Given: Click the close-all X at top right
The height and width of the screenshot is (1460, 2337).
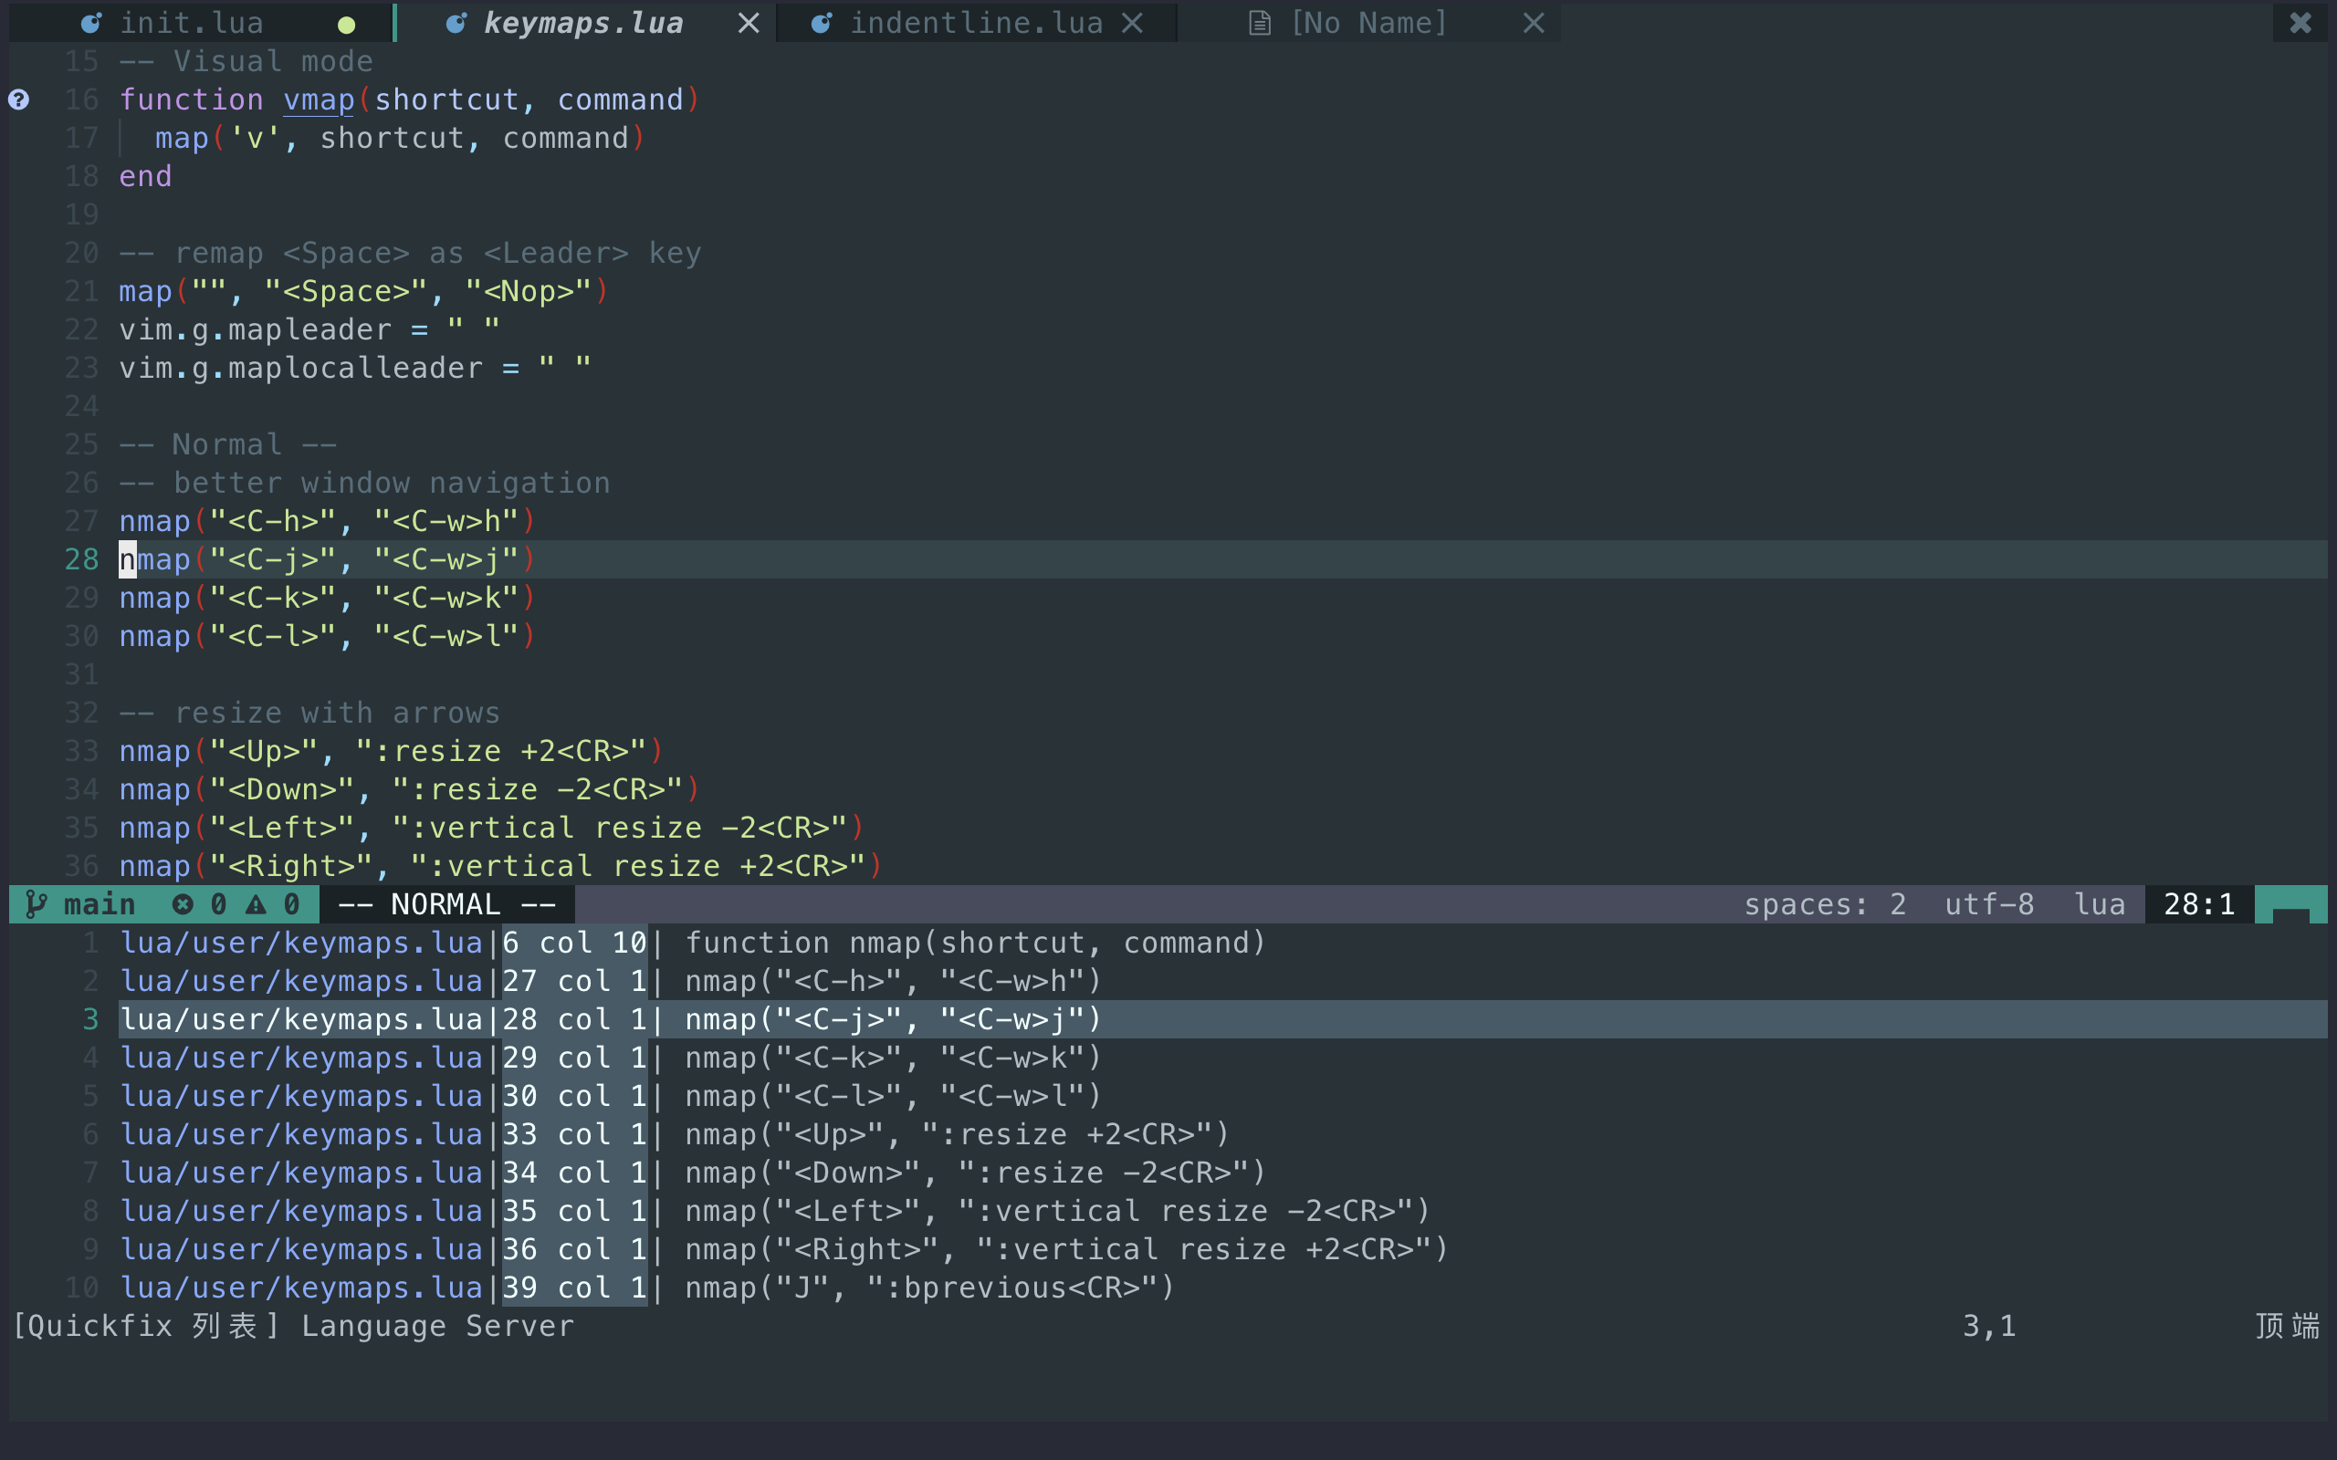Looking at the screenshot, I should click(x=2300, y=22).
